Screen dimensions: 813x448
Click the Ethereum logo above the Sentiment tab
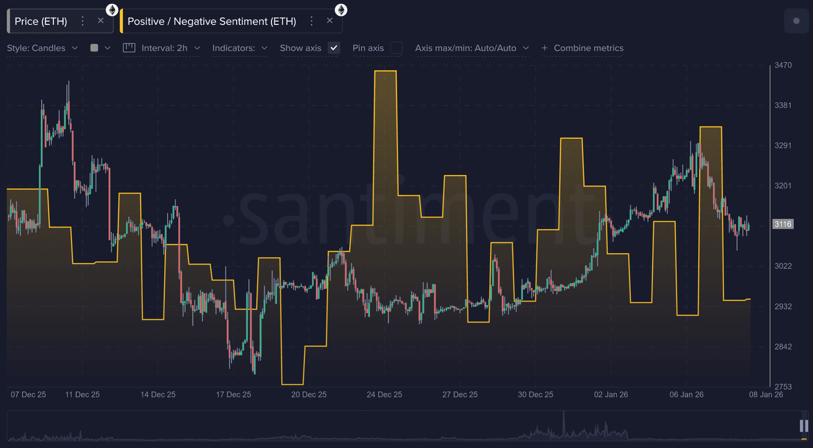click(341, 10)
